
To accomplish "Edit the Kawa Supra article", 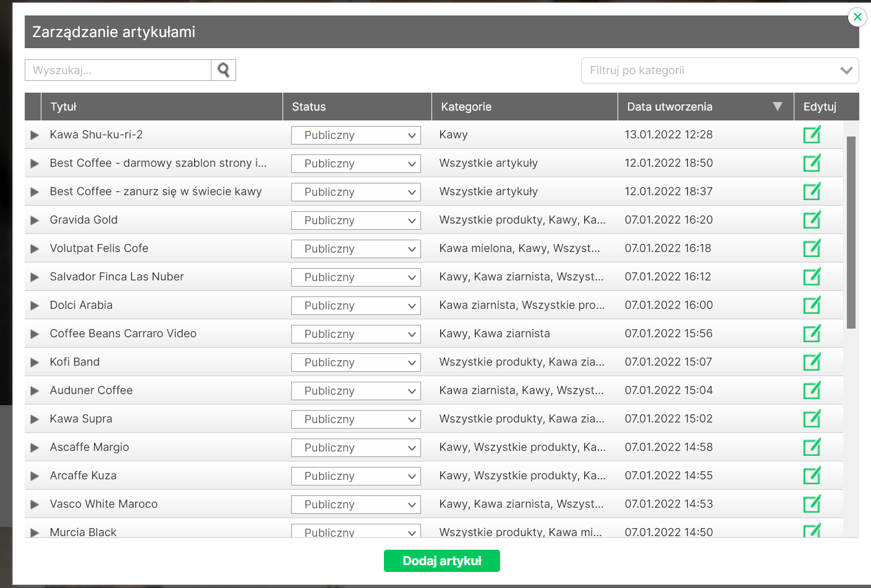I will coord(812,419).
